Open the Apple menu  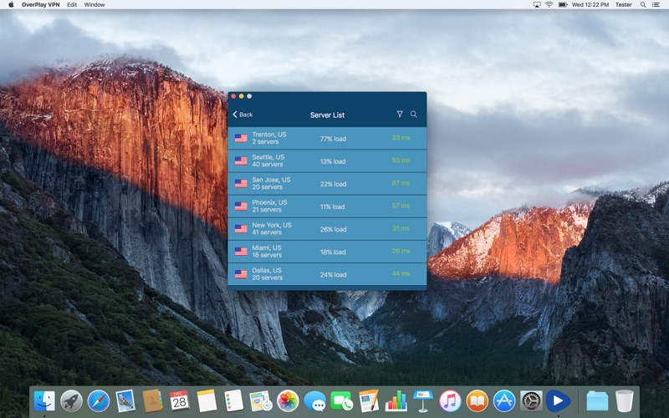[11, 5]
